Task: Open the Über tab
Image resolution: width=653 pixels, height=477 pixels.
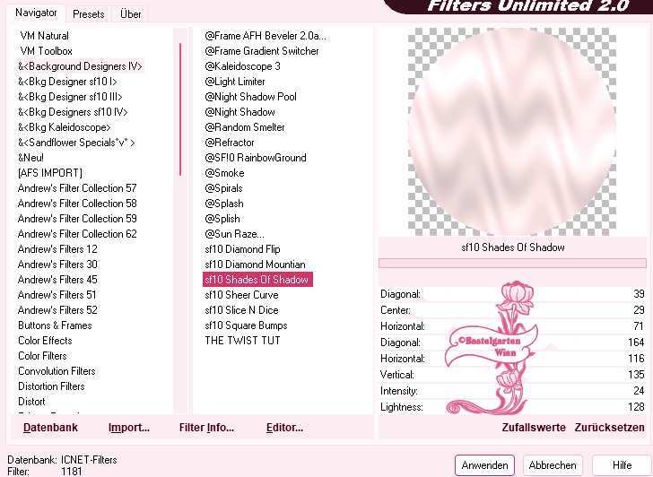Action: coord(130,14)
